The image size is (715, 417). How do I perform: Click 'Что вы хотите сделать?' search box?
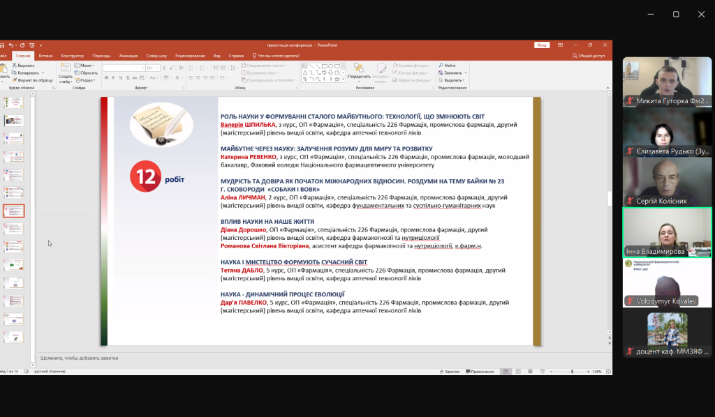276,56
